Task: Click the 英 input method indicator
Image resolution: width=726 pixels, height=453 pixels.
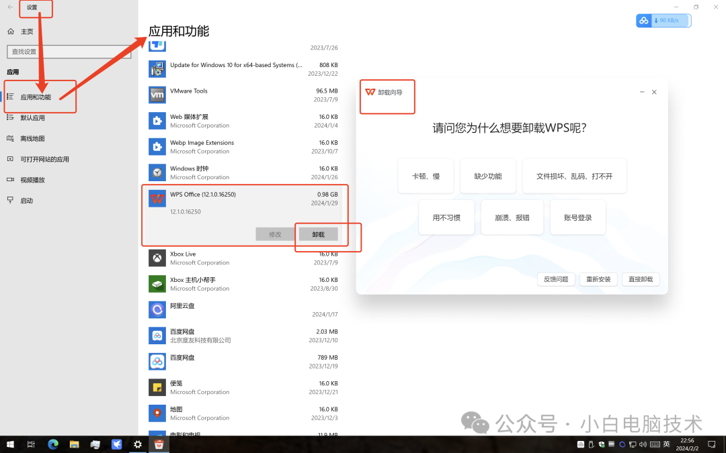Action: click(x=666, y=444)
